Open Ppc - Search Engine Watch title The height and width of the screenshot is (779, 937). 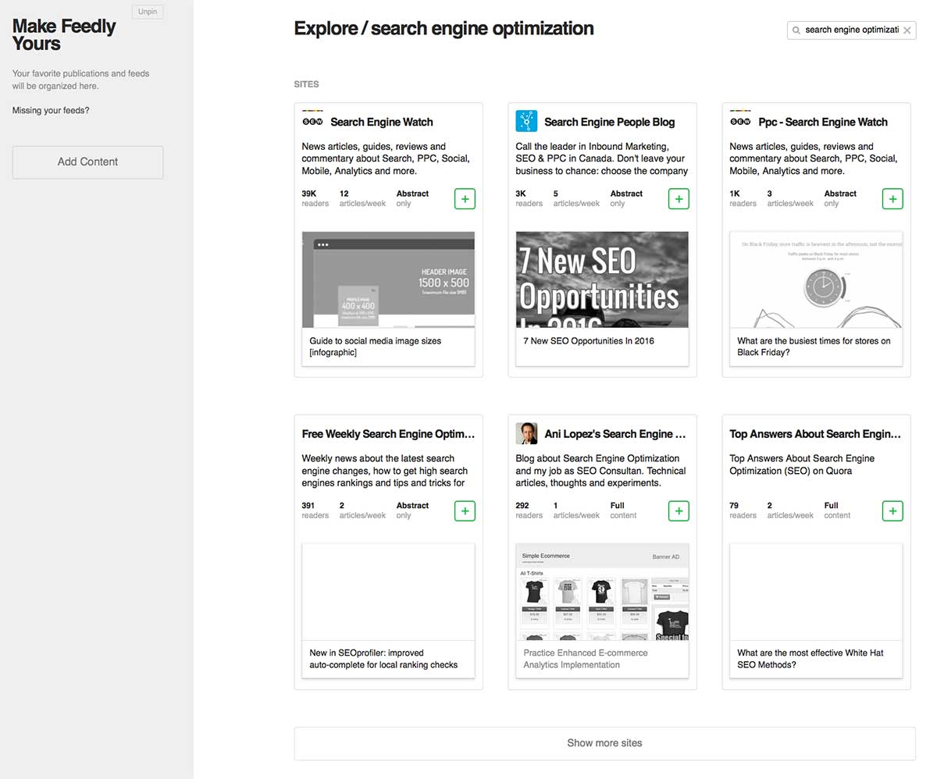click(823, 122)
